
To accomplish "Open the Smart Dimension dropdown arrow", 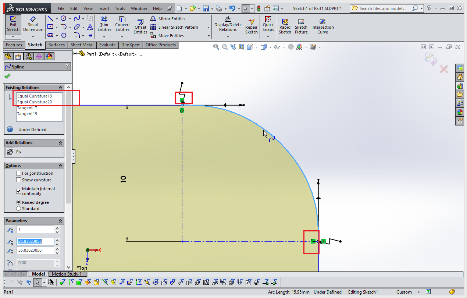I will click(x=33, y=37).
